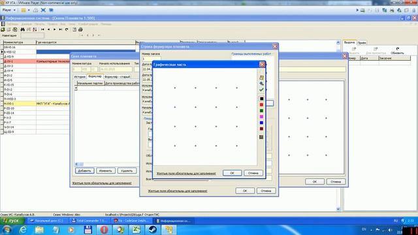Viewport: 418px width, 235px height.
Task: Click the printer toolbar icon
Action: [80, 29]
